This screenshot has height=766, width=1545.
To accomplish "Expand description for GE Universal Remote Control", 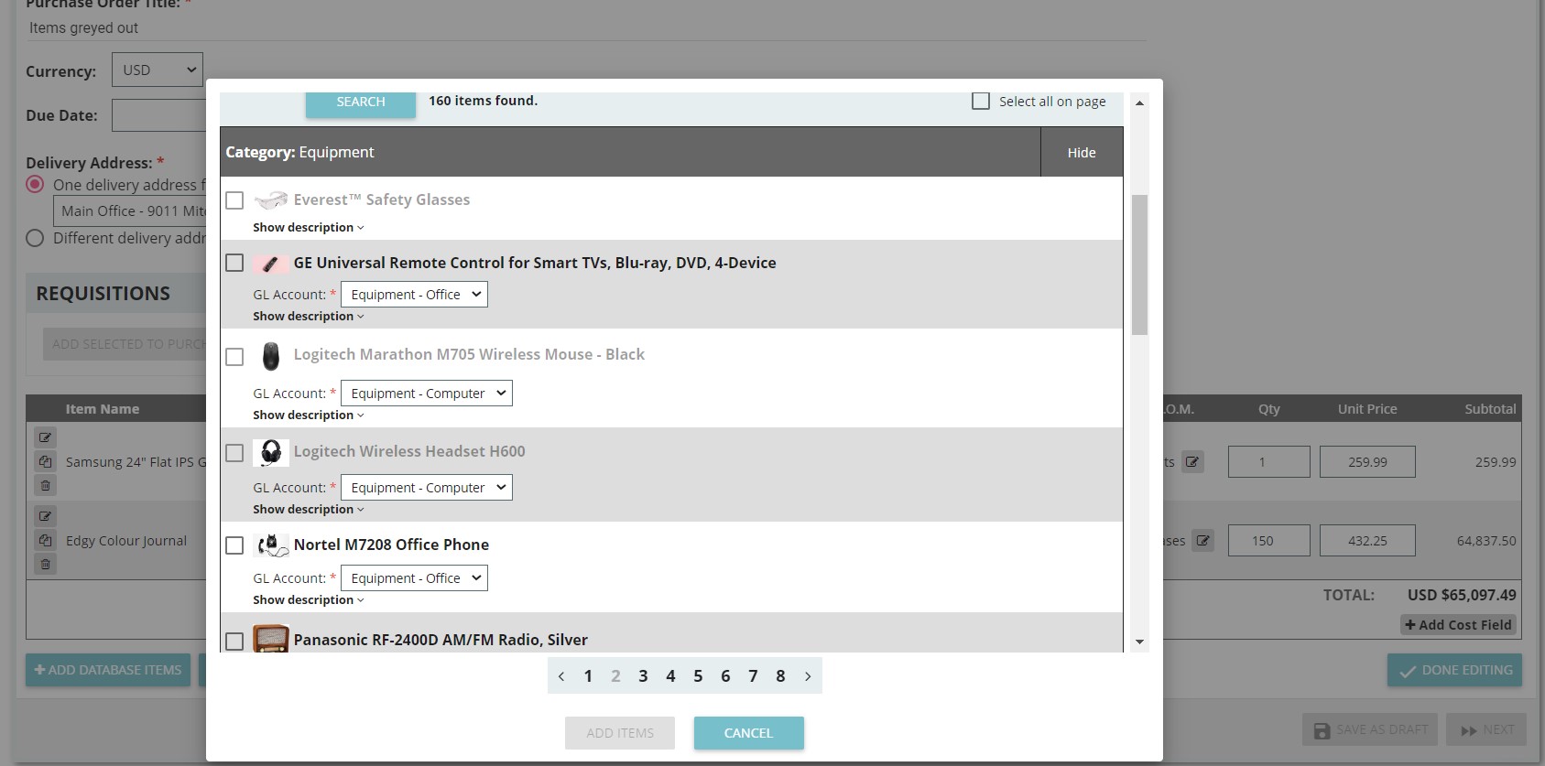I will pyautogui.click(x=309, y=316).
